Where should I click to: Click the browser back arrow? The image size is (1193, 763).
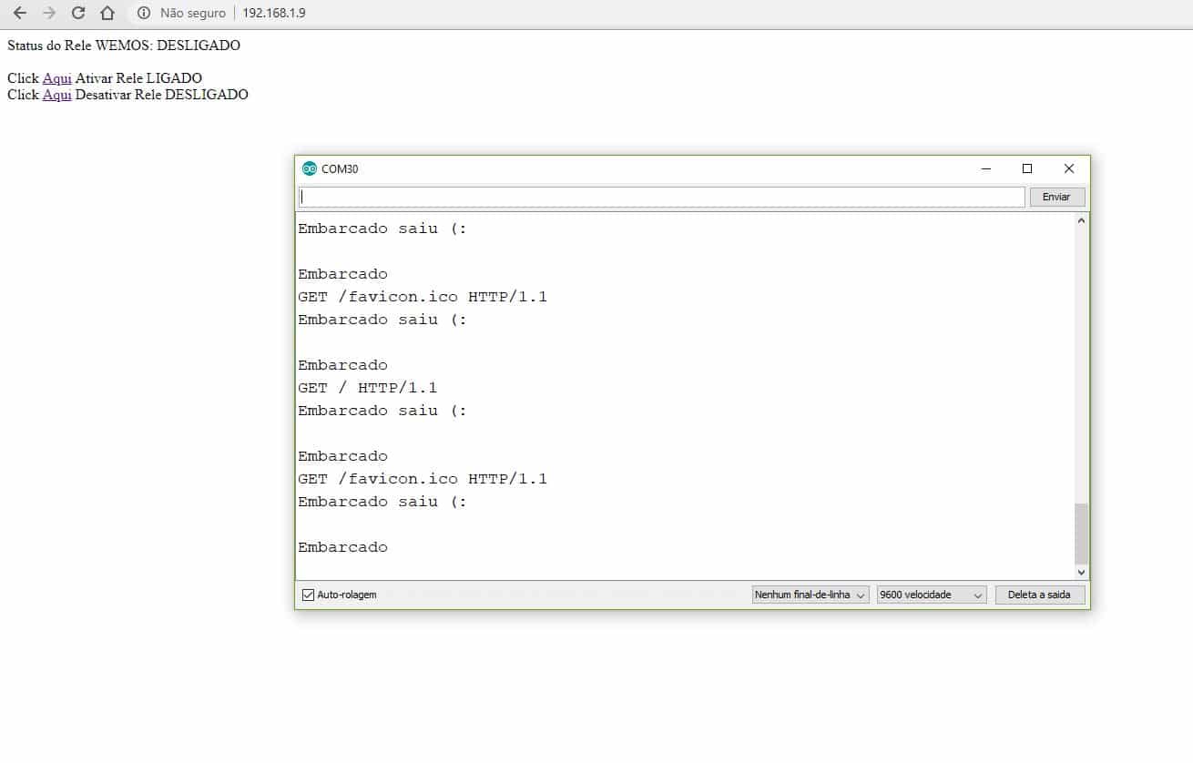click(x=19, y=13)
